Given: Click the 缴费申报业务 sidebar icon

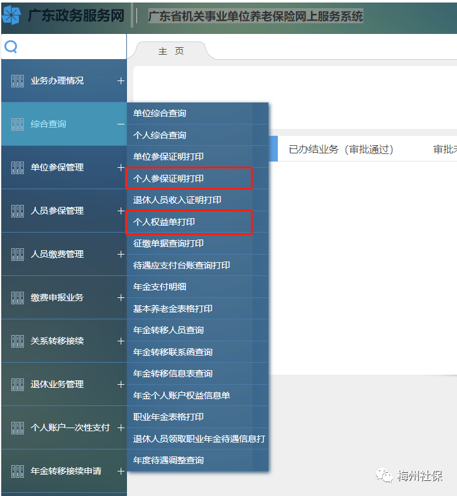Looking at the screenshot, I should [18, 298].
